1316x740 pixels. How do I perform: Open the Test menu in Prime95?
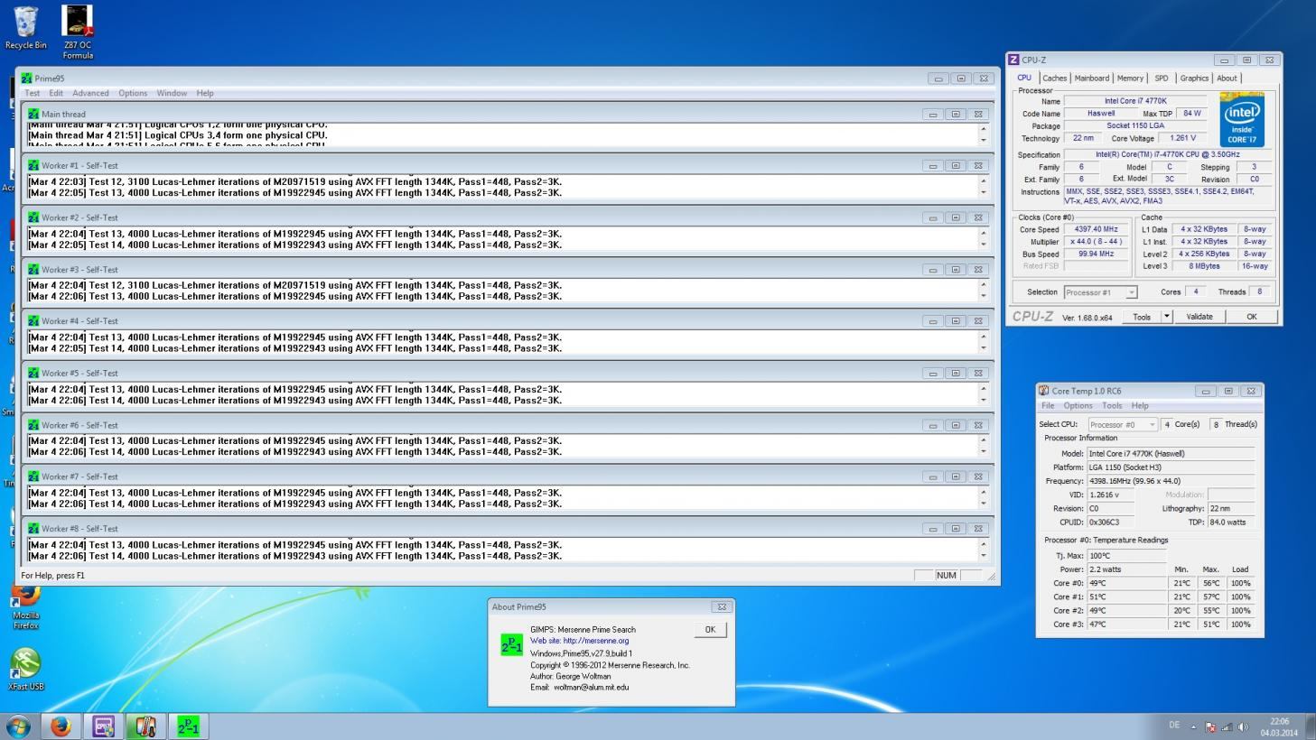coord(33,93)
